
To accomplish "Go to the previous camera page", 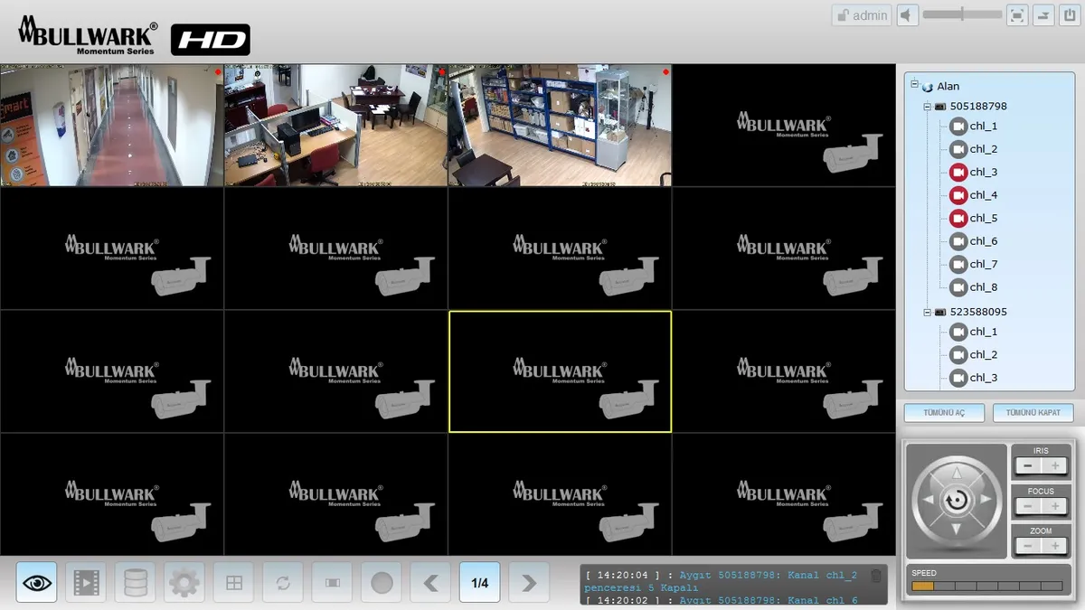I will click(x=430, y=583).
